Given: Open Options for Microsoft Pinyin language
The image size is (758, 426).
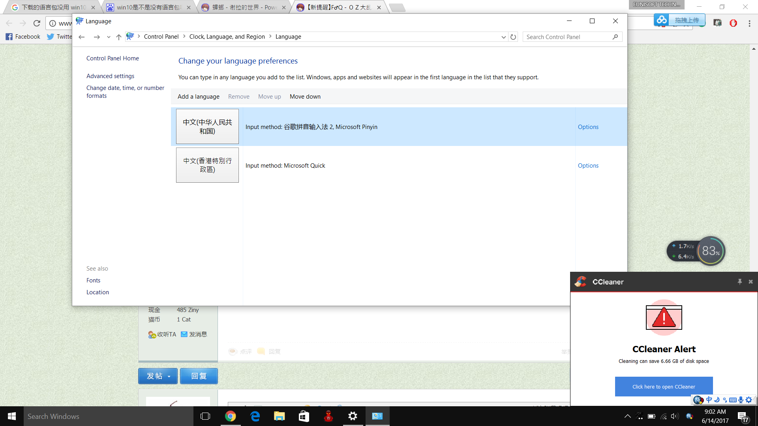Looking at the screenshot, I should click(x=588, y=127).
